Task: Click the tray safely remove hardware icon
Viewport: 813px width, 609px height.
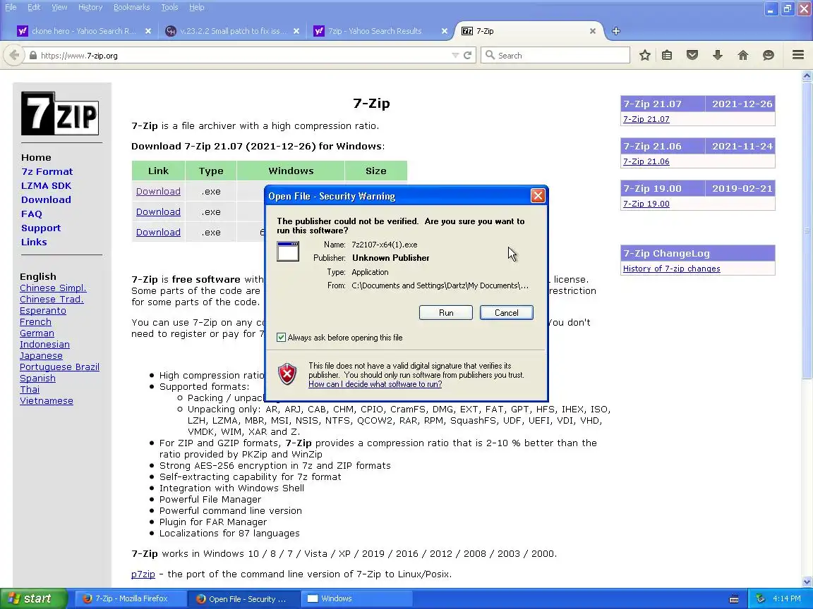Action: [x=760, y=598]
